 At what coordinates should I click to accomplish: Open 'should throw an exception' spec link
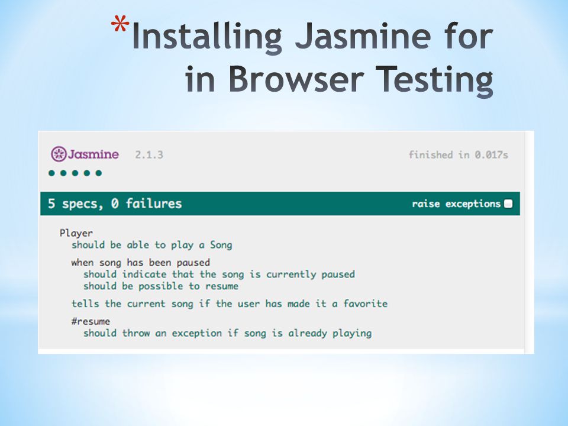click(x=227, y=333)
